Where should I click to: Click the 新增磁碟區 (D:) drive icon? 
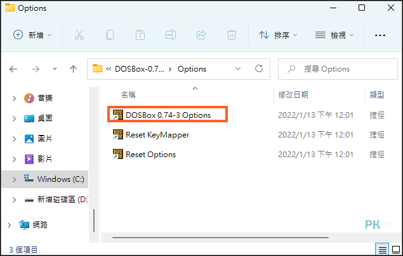click(x=29, y=200)
